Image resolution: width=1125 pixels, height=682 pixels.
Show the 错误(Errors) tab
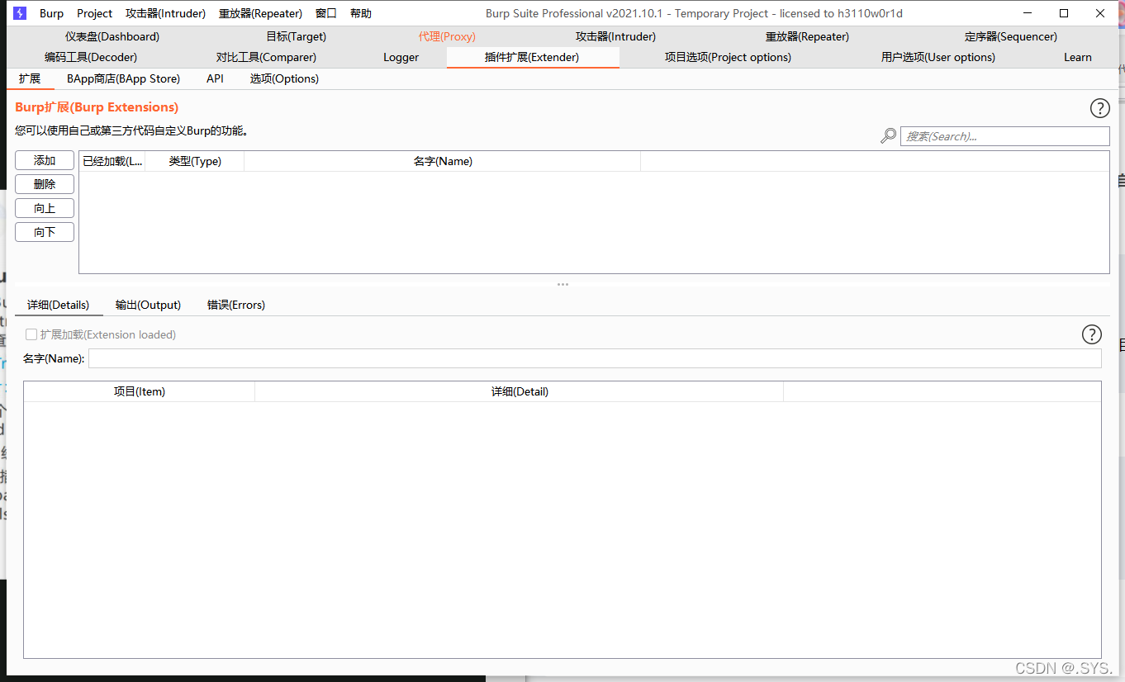coord(235,305)
